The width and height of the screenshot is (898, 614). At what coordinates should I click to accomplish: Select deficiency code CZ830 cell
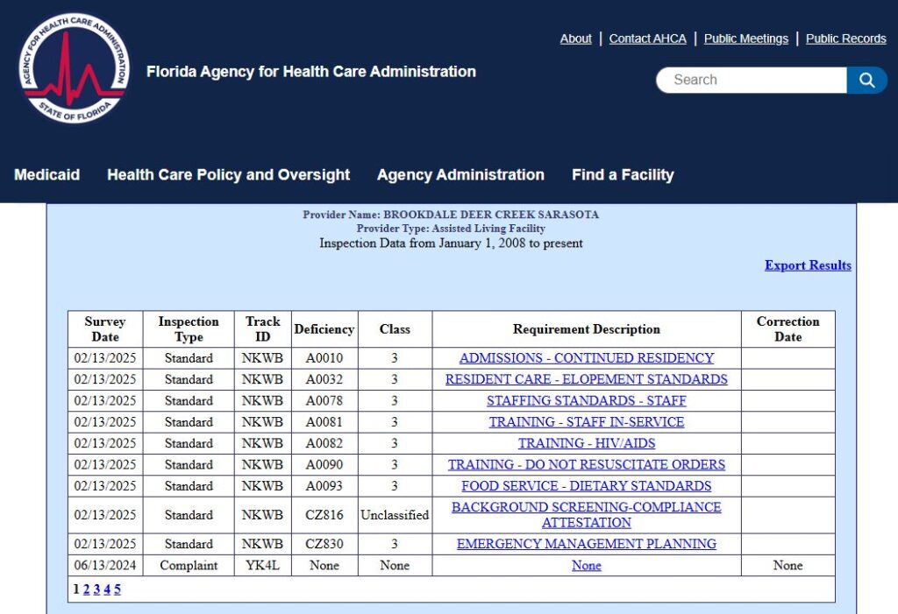(324, 544)
